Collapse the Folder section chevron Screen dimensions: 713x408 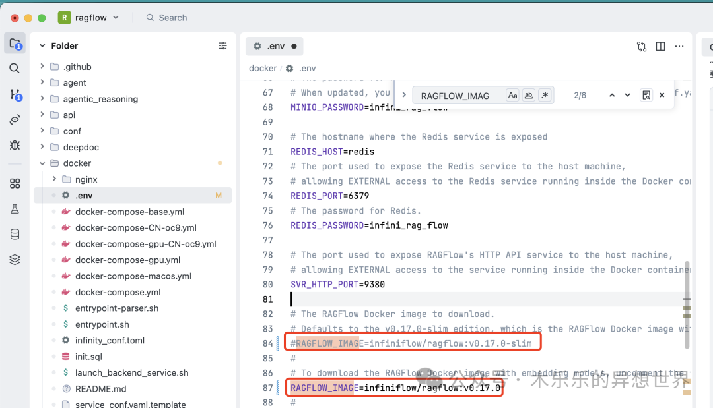click(42, 45)
